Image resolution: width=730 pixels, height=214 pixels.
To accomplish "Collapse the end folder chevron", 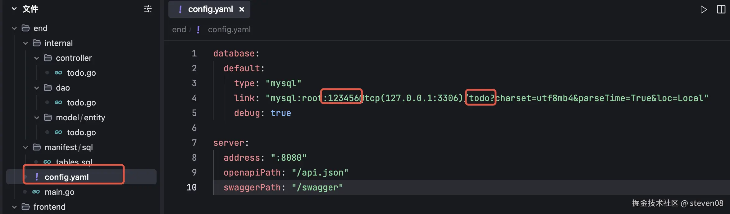I will (x=14, y=28).
